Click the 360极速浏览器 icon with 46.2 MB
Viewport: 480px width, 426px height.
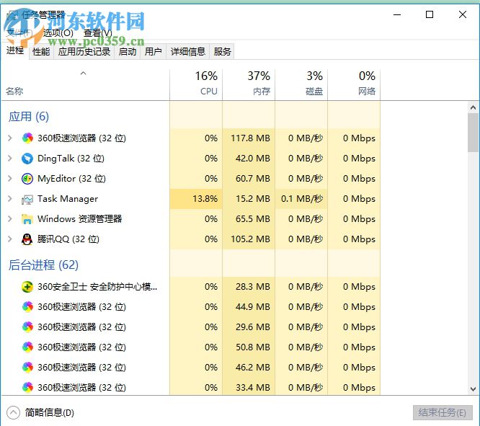click(x=27, y=368)
